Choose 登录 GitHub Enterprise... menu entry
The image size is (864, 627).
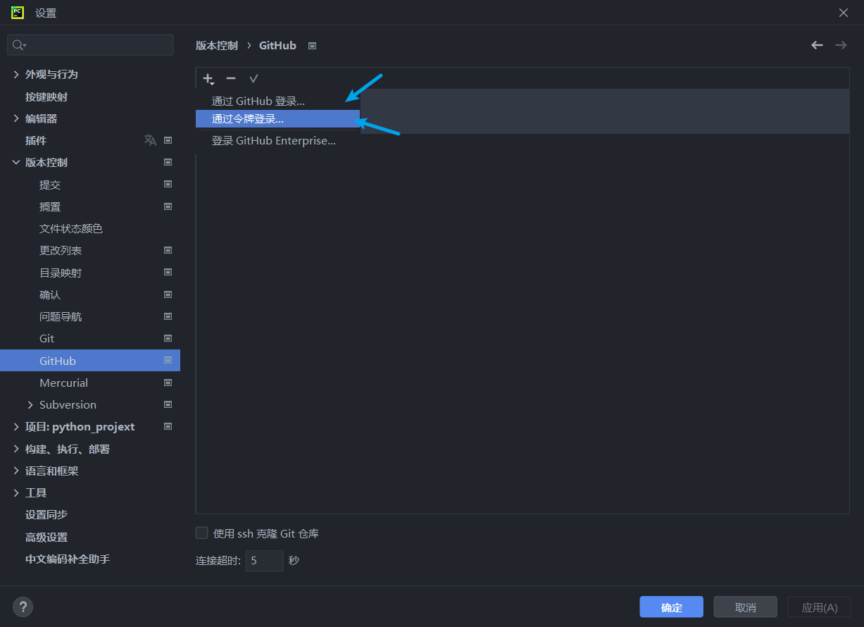(x=278, y=140)
